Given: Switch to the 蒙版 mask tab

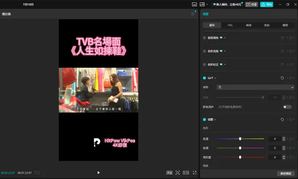Looking at the screenshot, I should [285, 25].
